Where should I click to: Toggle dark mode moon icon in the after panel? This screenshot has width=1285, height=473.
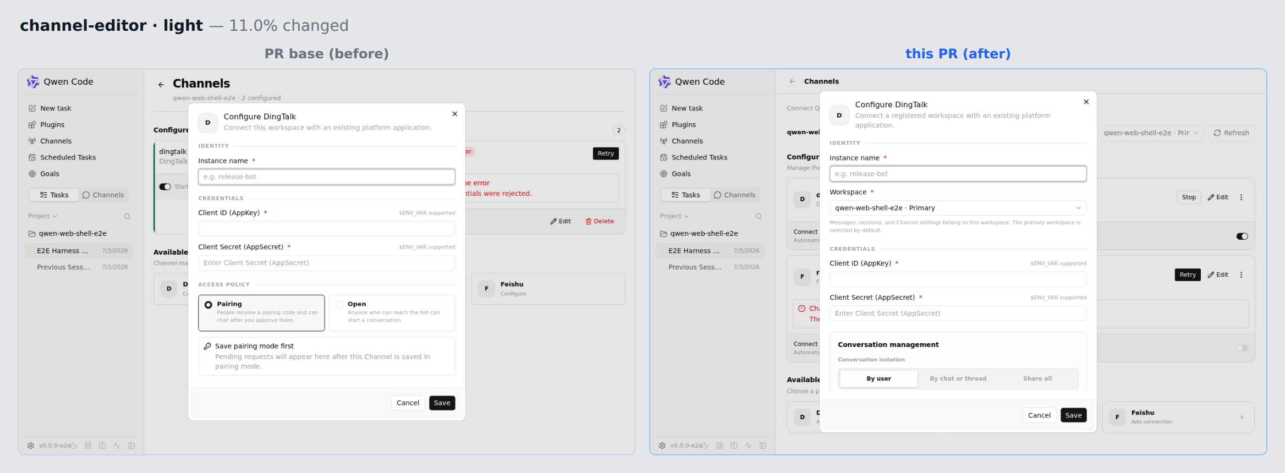pos(705,446)
